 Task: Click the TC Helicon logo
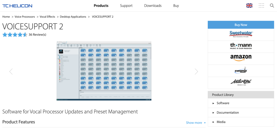tap(17, 6)
